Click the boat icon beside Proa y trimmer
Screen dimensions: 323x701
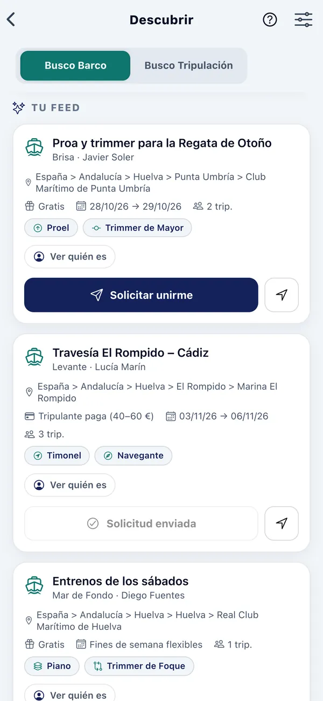[34, 148]
